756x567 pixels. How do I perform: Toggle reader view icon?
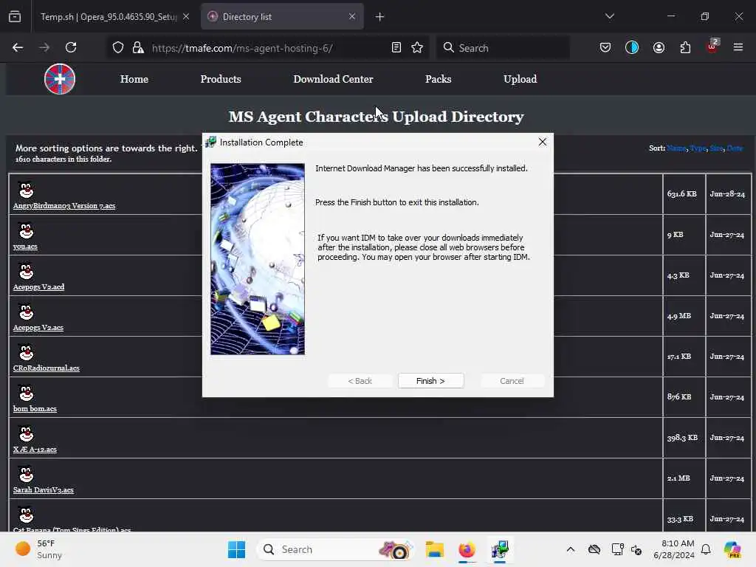pyautogui.click(x=396, y=47)
